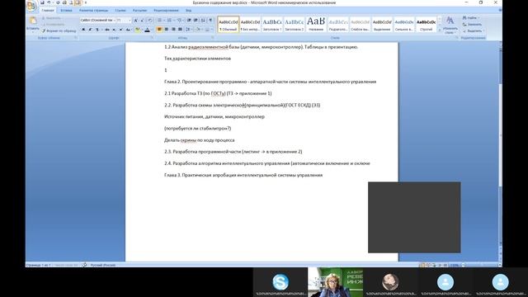
Task: Open the Paragraph dialog launcher
Action: (213, 38)
